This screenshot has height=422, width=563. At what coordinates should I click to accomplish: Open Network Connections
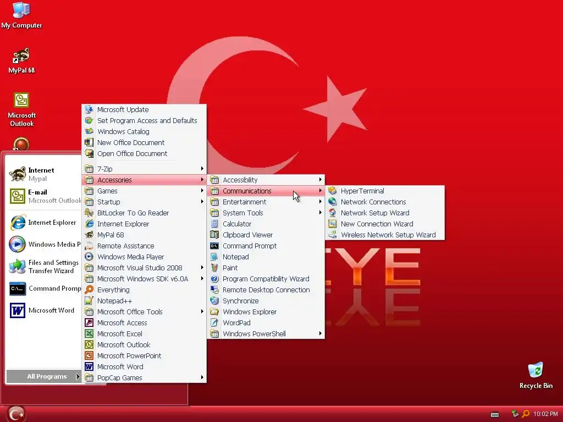(385, 202)
